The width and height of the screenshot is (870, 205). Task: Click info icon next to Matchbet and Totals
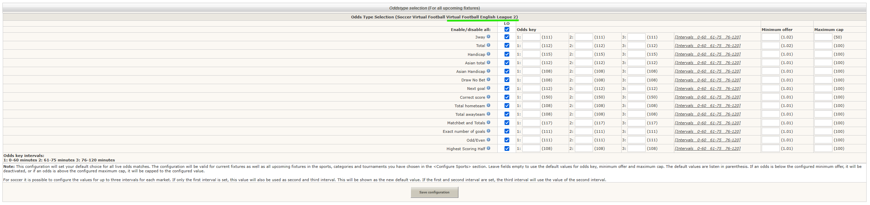[488, 123]
